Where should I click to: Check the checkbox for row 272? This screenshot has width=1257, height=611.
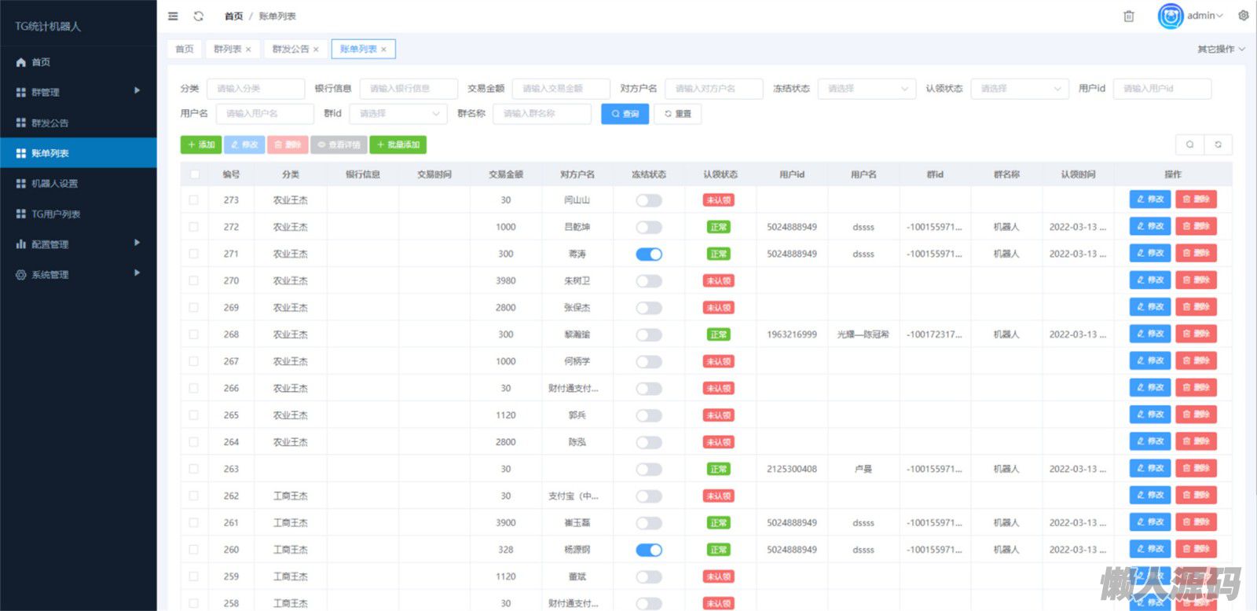coord(194,227)
